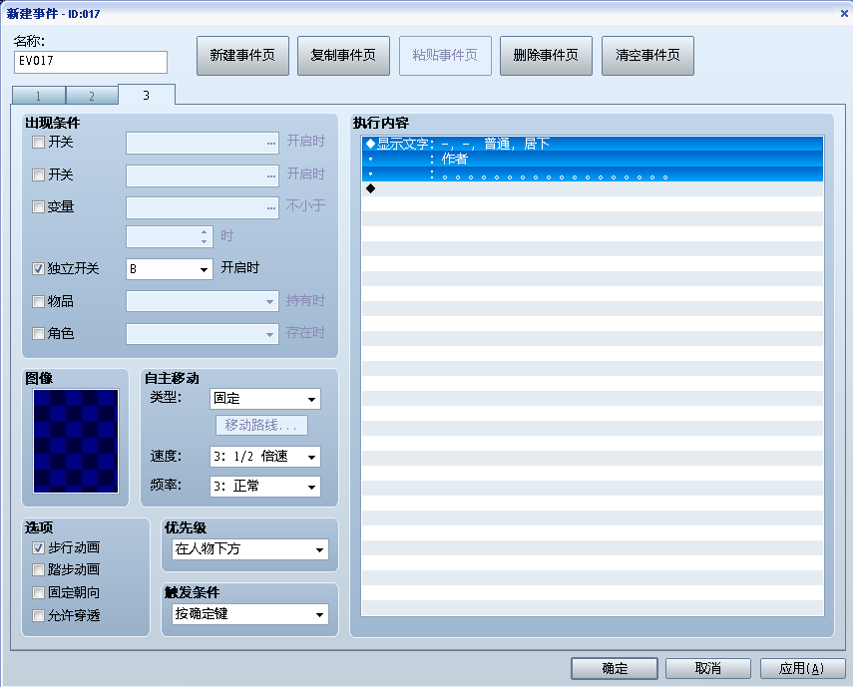The width and height of the screenshot is (853, 687).
Task: Open the 独立开关 dropdown showing B
Action: click(x=170, y=269)
